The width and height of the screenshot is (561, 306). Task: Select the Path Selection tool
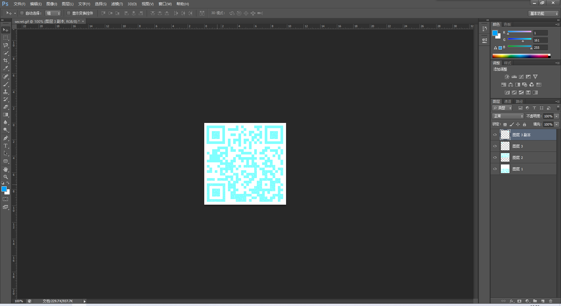[6, 153]
